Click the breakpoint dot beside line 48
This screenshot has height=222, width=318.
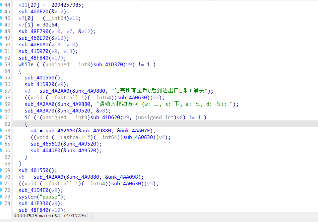tap(1, 31)
